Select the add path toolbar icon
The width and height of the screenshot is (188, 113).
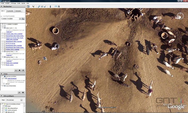click(x=42, y=6)
